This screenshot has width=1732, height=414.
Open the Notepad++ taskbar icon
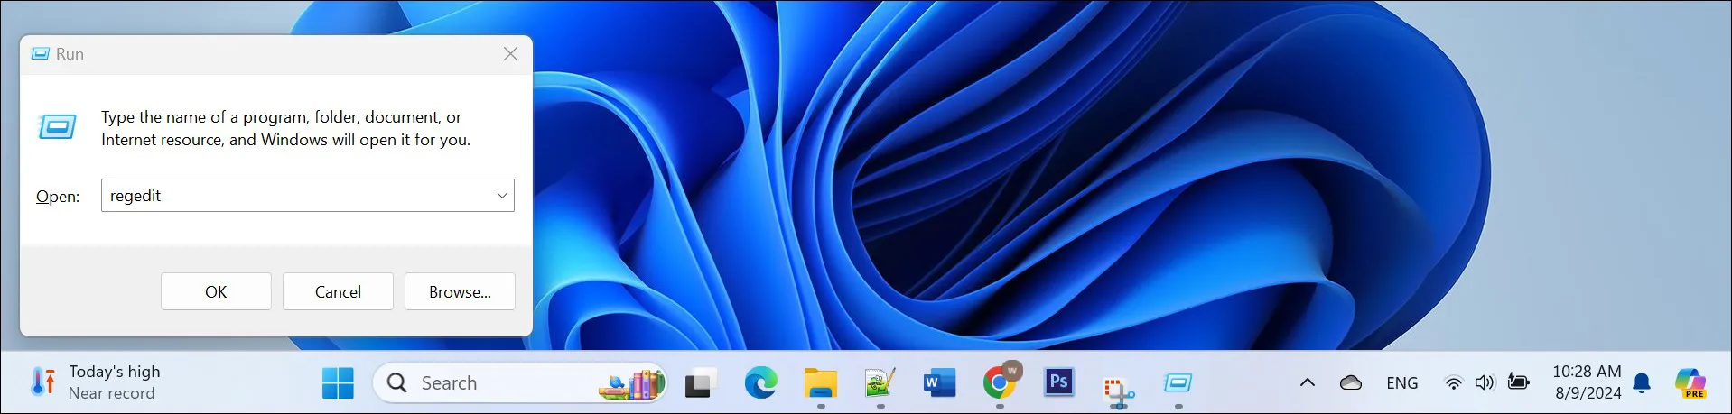pos(880,383)
